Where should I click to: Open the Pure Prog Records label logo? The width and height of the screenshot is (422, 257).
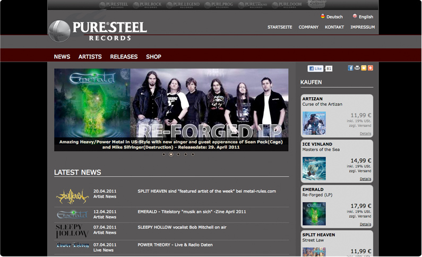tap(219, 5)
